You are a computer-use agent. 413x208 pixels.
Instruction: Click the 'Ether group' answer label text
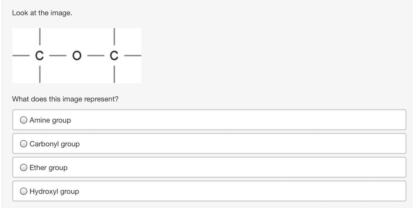click(49, 168)
